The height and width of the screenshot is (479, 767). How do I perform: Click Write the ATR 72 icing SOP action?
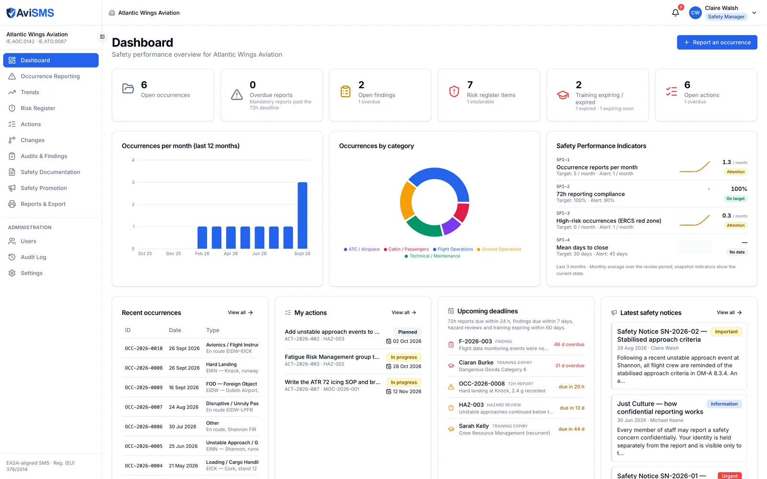click(x=353, y=387)
